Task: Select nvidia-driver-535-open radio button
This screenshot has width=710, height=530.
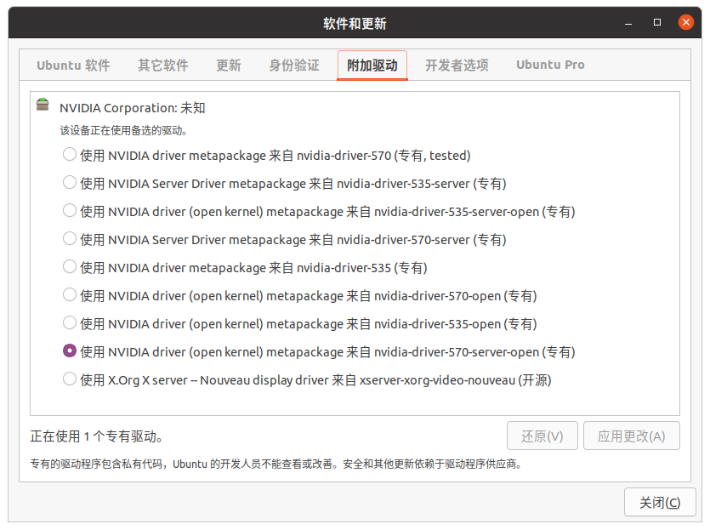Action: coord(69,323)
